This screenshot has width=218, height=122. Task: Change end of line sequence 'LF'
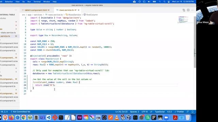tap(151, 111)
